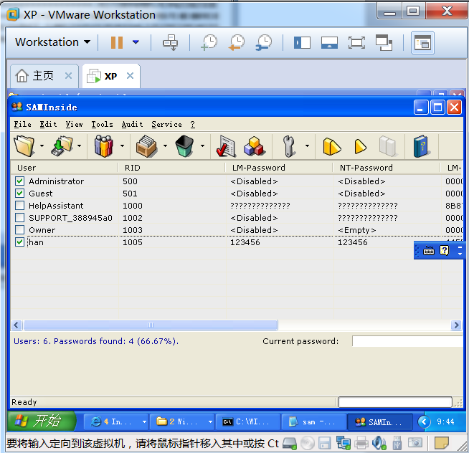The height and width of the screenshot is (453, 469).
Task: Click the VMware thumbnail bar view icon
Action: 329,42
